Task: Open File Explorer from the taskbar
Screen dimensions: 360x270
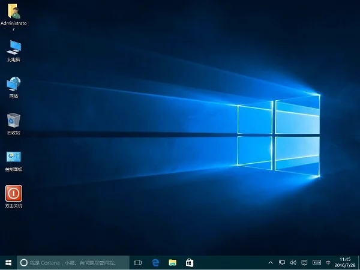Action: click(x=172, y=262)
